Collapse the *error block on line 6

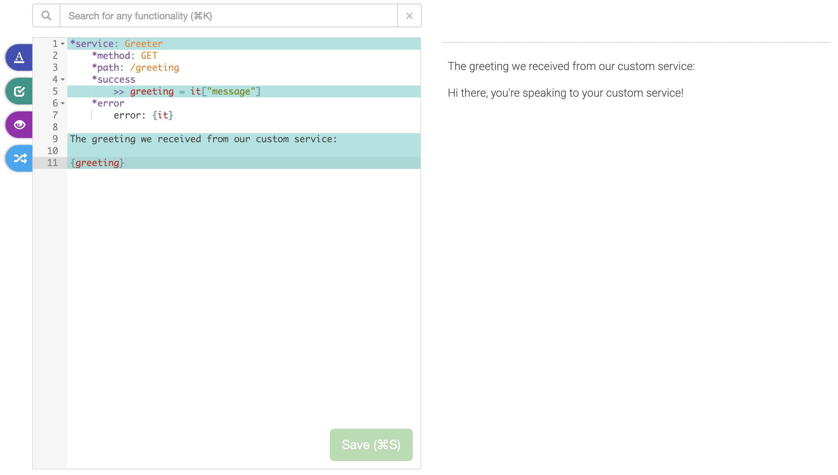point(62,103)
